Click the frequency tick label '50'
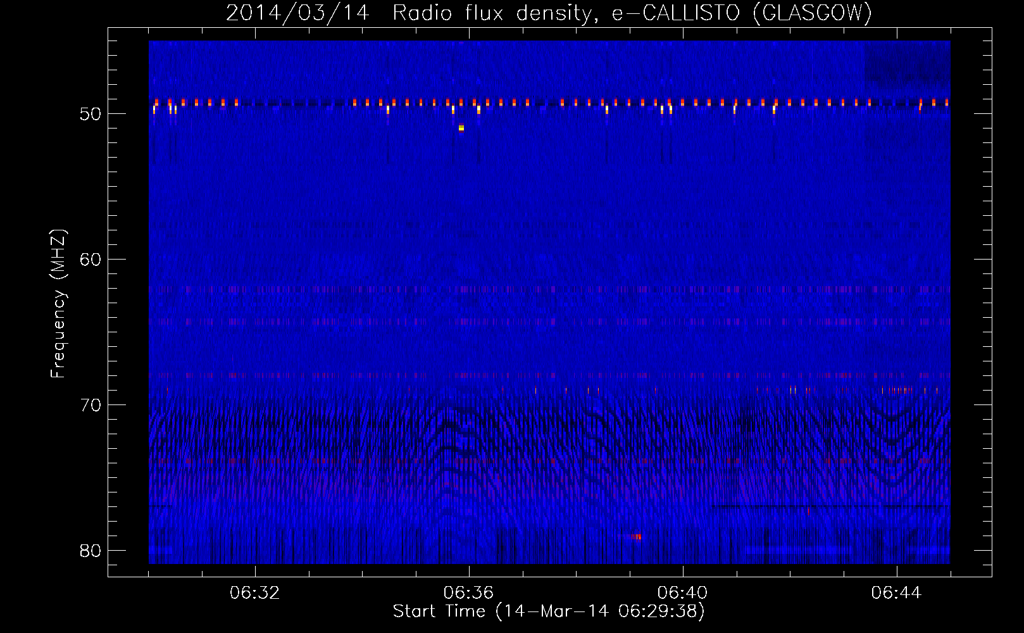The width and height of the screenshot is (1024, 633). coord(91,114)
